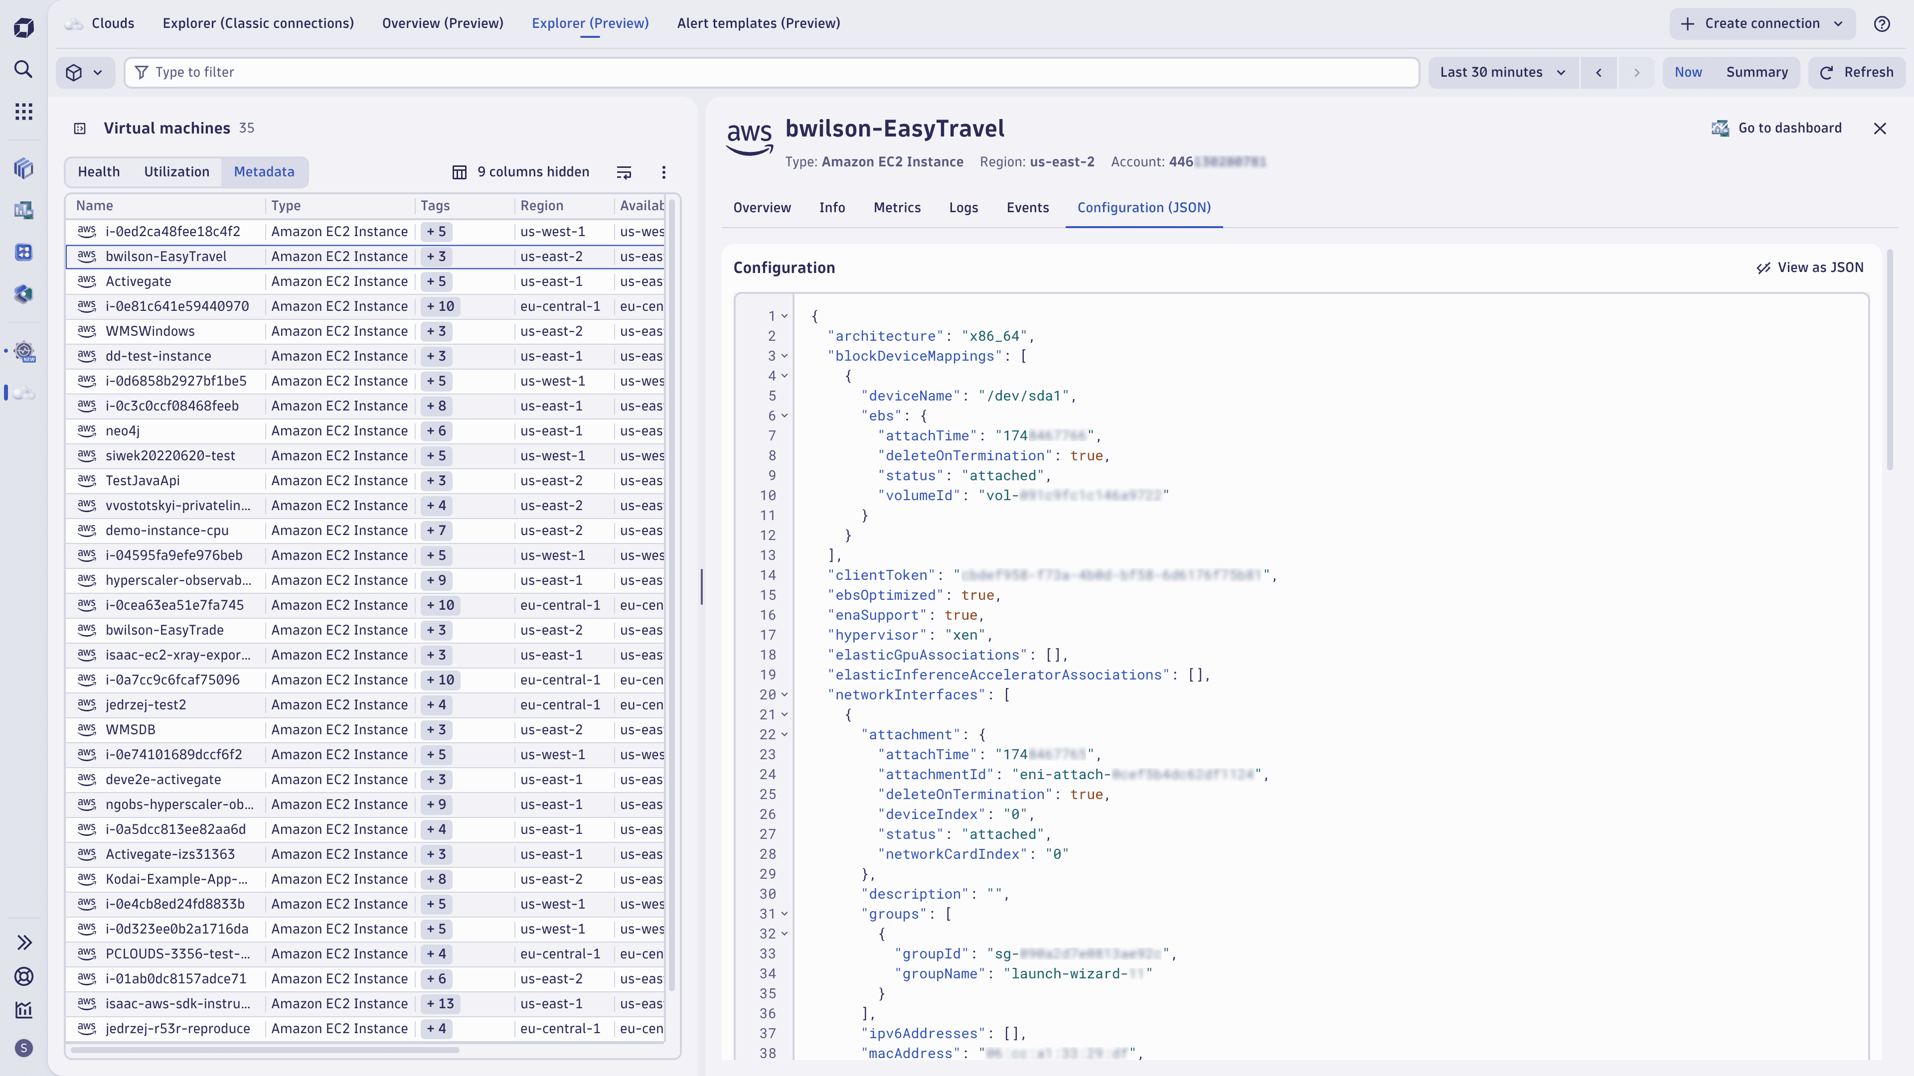This screenshot has height=1076, width=1914.
Task: Select the demo-instance-cpu row
Action: 365,531
